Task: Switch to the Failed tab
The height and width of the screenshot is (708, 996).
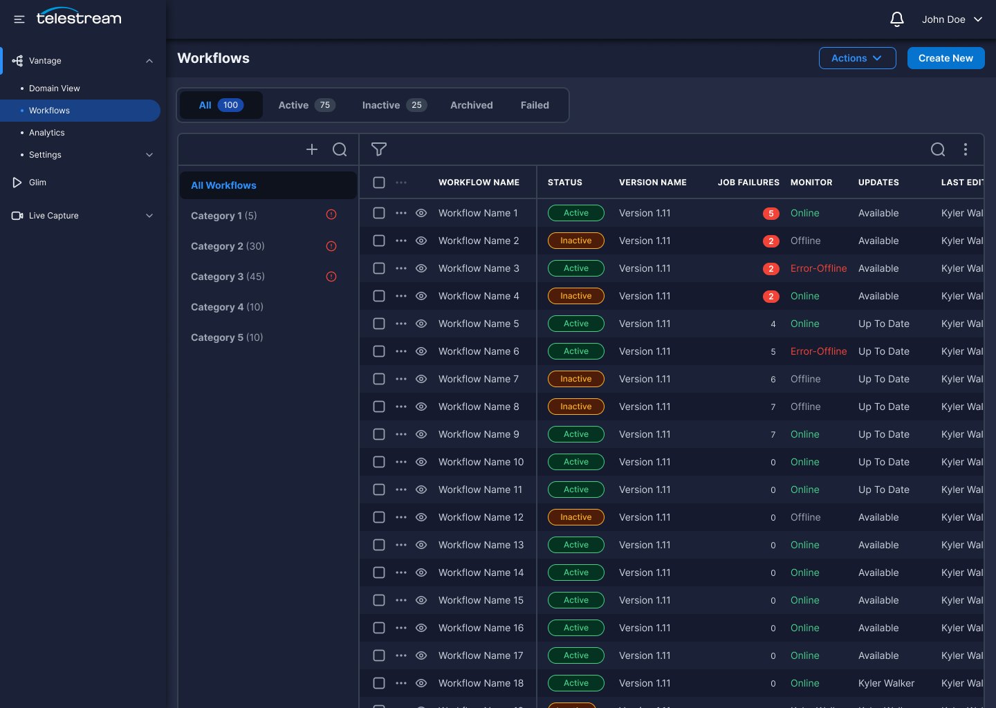Action: click(x=535, y=105)
